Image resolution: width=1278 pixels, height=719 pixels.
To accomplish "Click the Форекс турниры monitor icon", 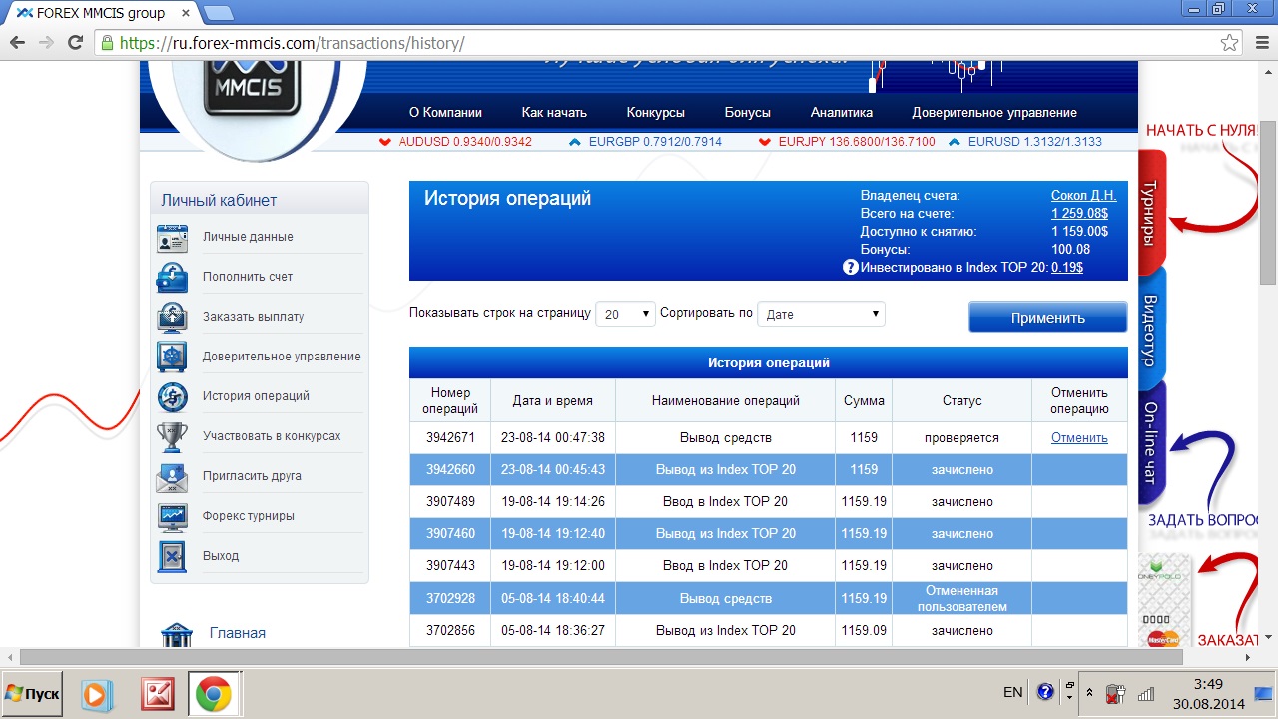I will [172, 516].
